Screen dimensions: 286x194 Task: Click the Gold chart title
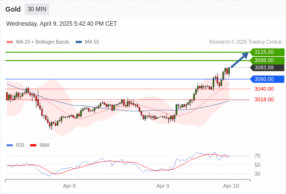click(13, 9)
